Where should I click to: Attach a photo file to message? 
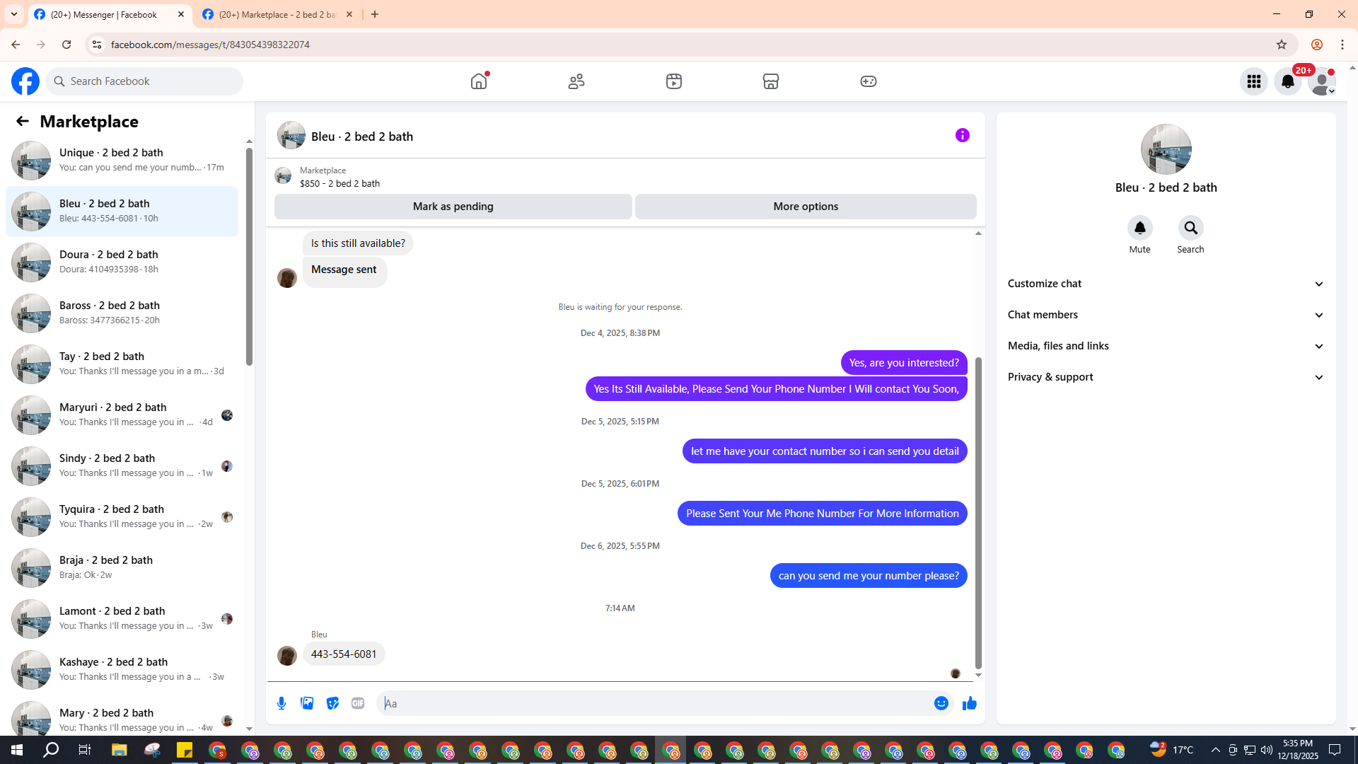(307, 703)
